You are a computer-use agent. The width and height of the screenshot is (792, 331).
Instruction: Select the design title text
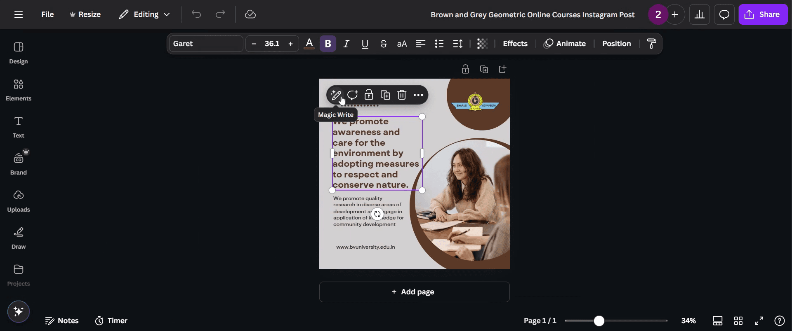pyautogui.click(x=533, y=14)
